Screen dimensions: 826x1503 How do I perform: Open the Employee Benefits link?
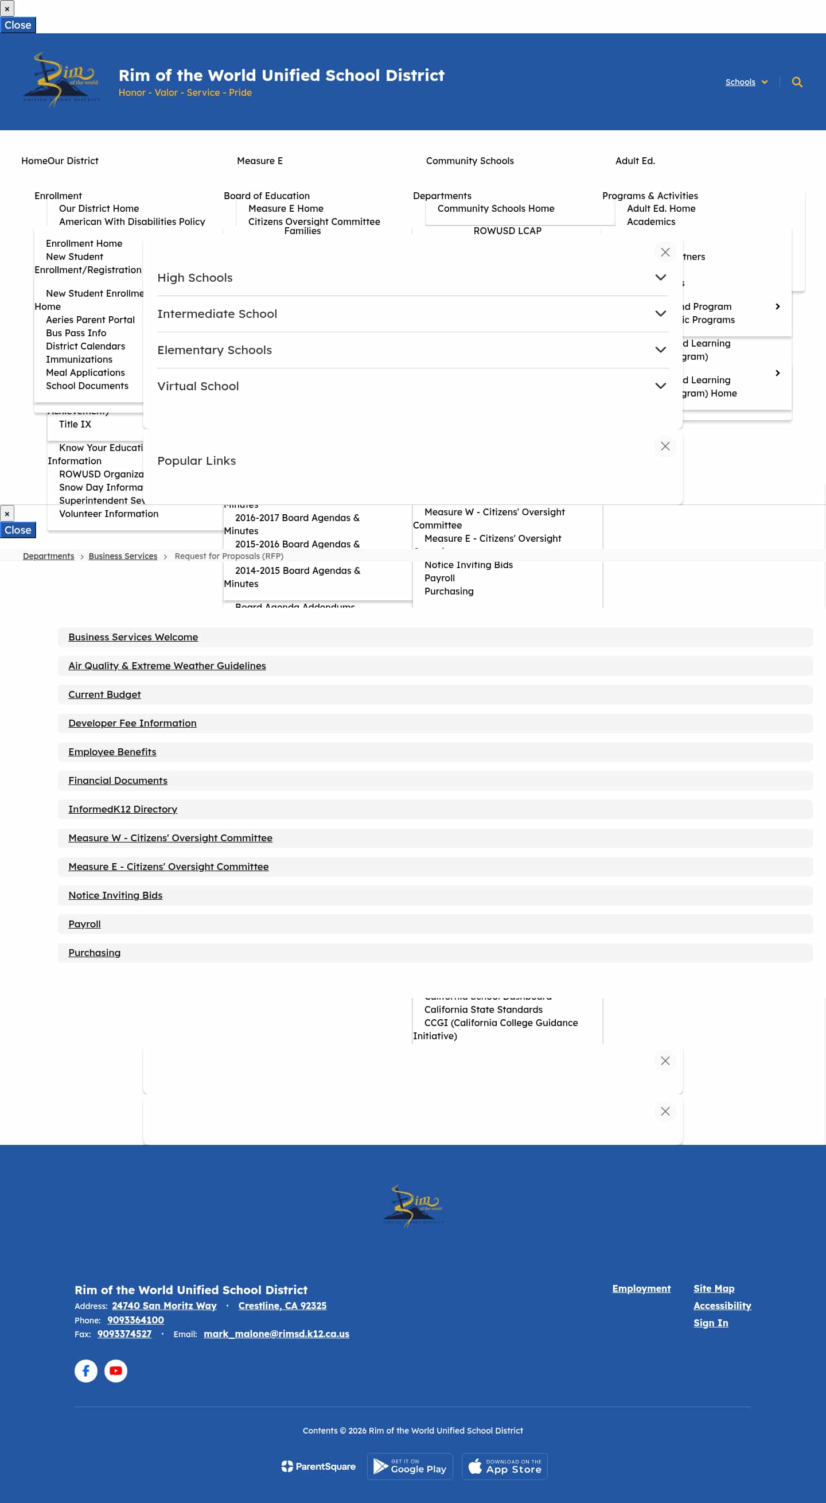[x=112, y=752]
